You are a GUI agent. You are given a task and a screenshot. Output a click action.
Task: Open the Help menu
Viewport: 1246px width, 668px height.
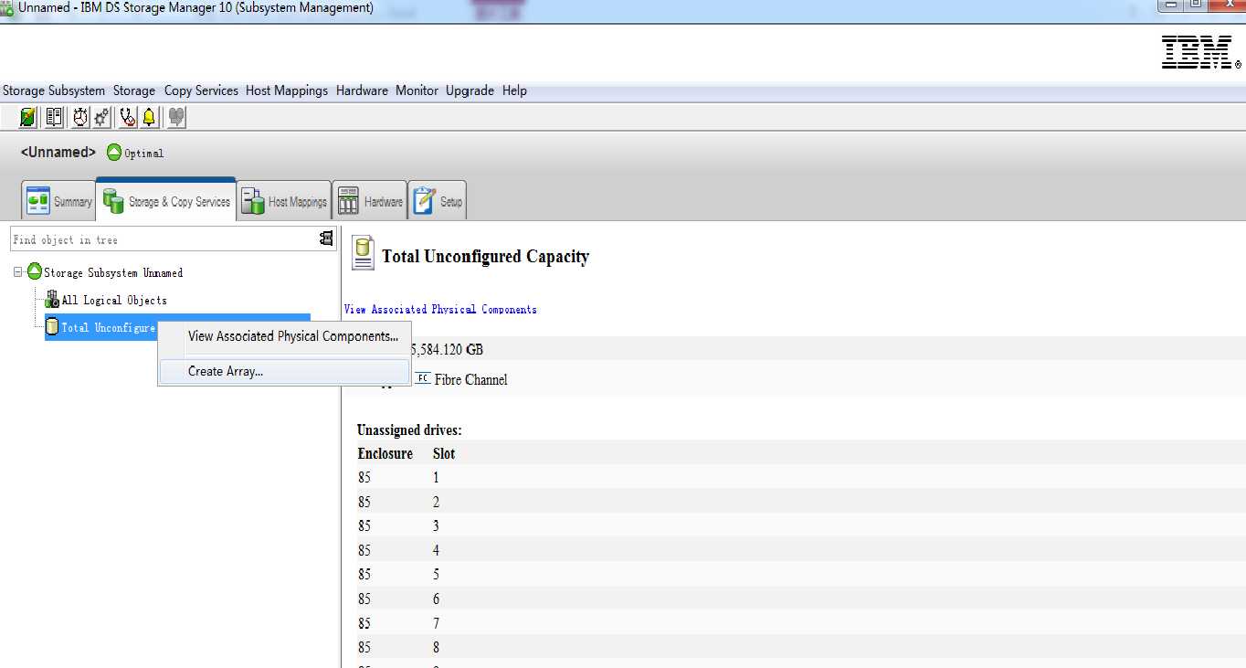click(514, 90)
